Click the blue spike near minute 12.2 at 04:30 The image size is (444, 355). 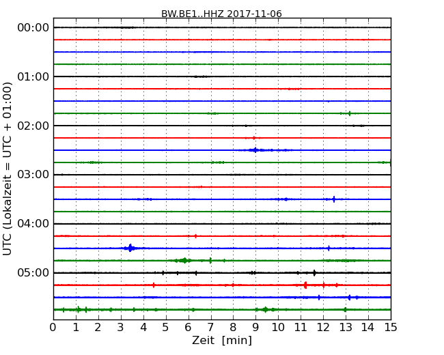(329, 248)
